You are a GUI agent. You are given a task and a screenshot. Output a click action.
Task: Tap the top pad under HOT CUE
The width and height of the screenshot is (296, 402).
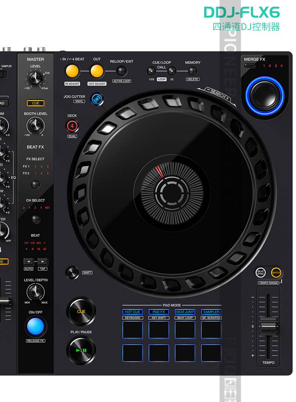click(133, 330)
